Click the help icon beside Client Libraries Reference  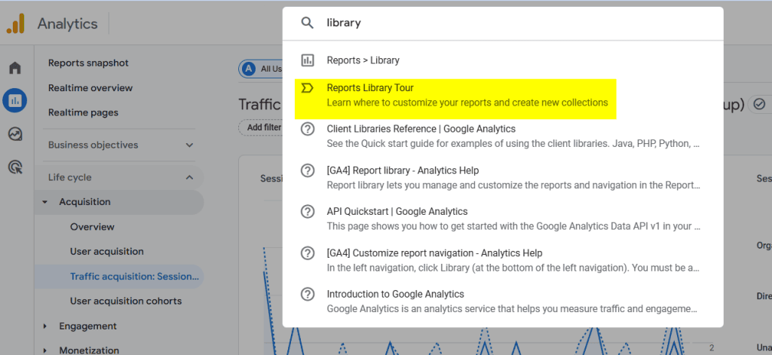pos(308,129)
